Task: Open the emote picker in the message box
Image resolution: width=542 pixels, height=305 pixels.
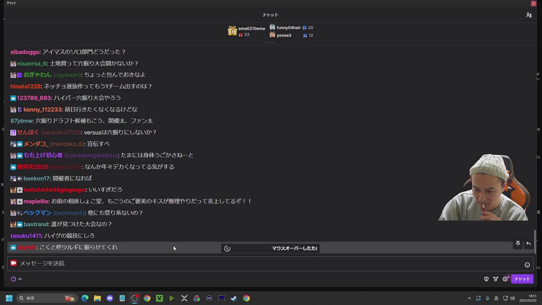Action: coord(527,264)
